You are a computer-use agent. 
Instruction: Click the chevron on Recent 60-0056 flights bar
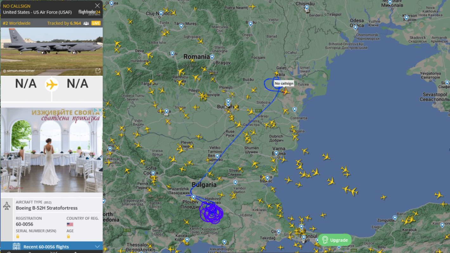coord(97,247)
